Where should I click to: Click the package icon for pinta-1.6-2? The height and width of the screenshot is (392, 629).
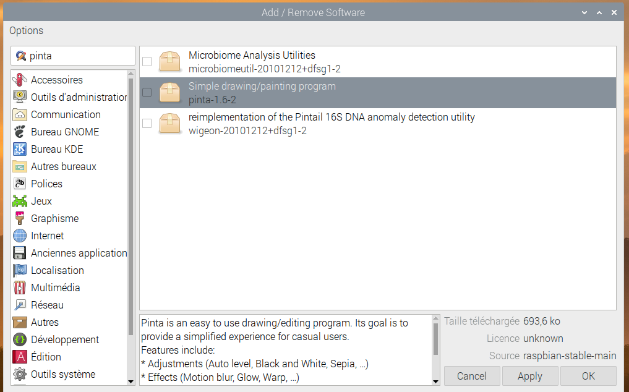coord(169,92)
